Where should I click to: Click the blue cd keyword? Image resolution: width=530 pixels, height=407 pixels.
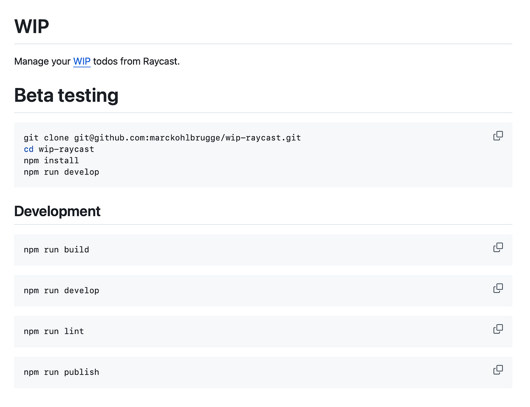point(29,149)
